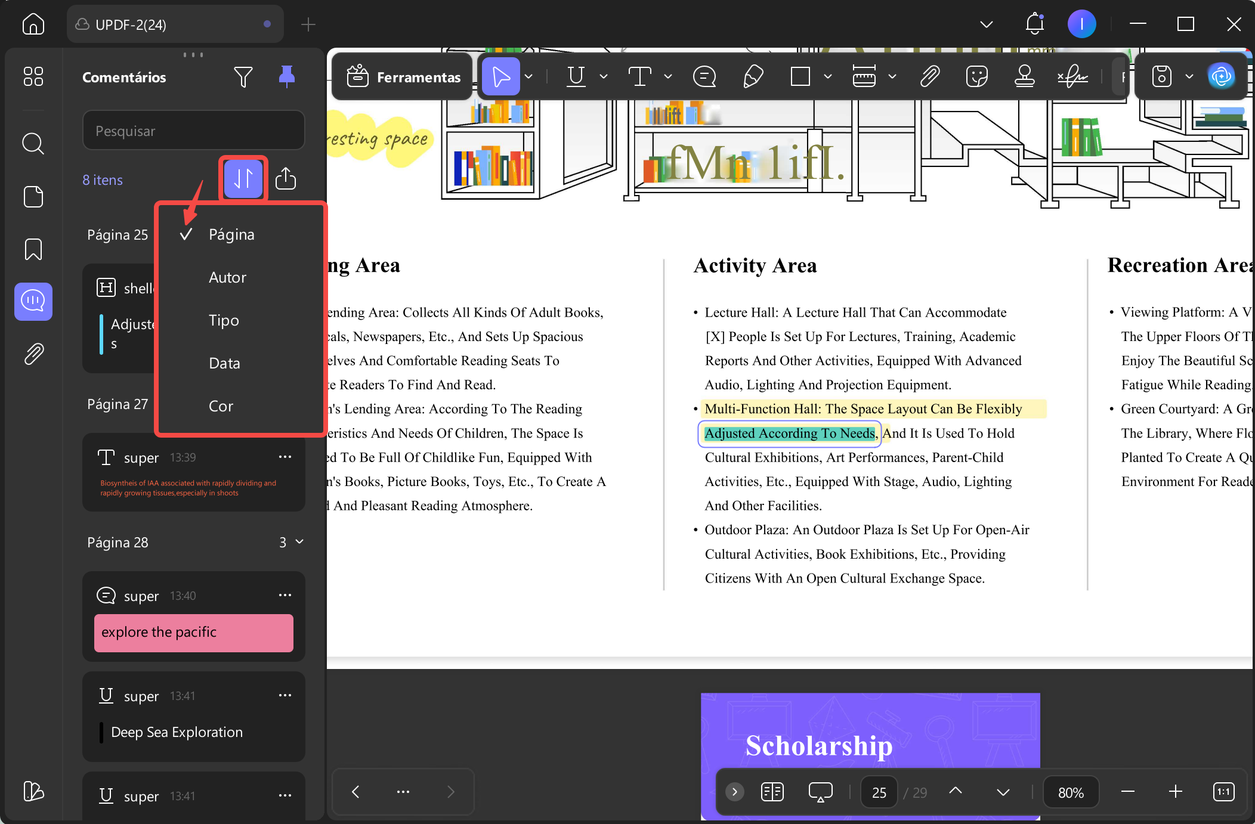Image resolution: width=1255 pixels, height=824 pixels.
Task: Select the pencil drawing tool
Action: point(753,76)
